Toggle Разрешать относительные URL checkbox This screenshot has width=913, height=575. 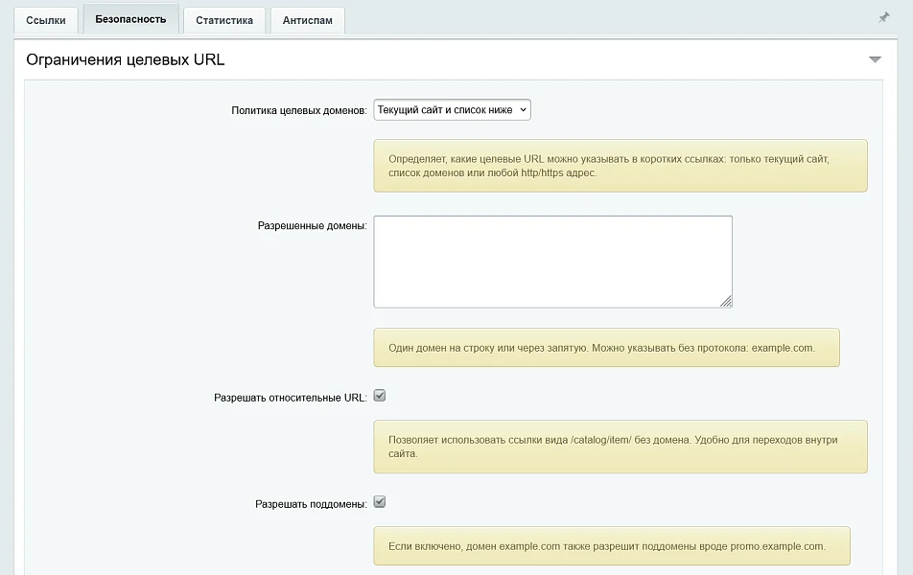tap(380, 396)
